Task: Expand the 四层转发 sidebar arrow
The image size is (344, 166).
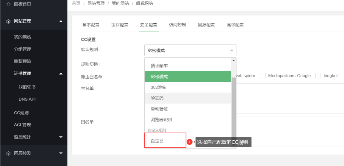Action: point(61,153)
